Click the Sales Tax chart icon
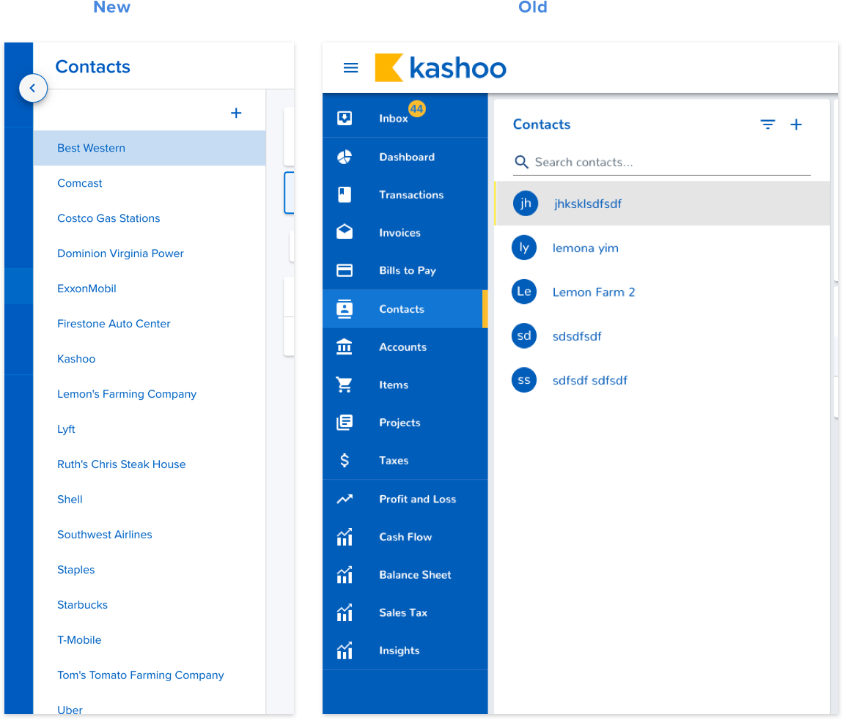Viewport: 843px width, 720px height. [x=345, y=612]
